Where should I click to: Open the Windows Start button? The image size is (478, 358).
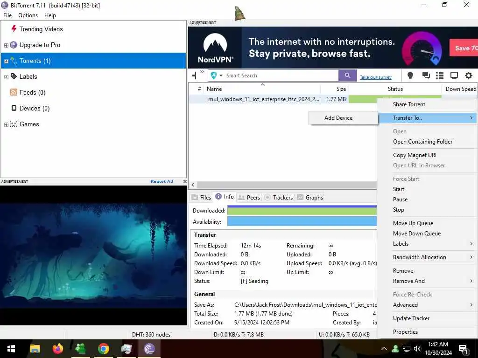[x=11, y=349]
